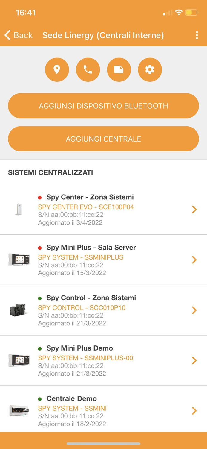Tap the home indicator bar at bottom
This screenshot has width=207, height=449.
point(103,443)
